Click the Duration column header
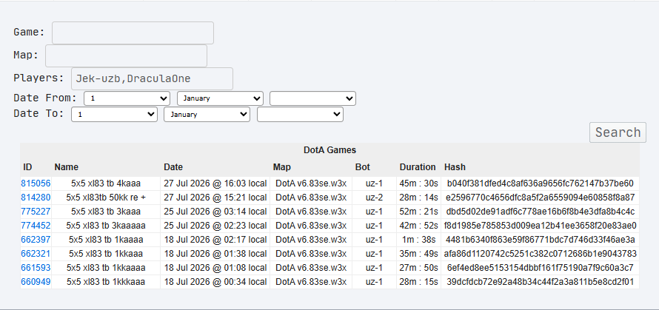 pyautogui.click(x=418, y=167)
